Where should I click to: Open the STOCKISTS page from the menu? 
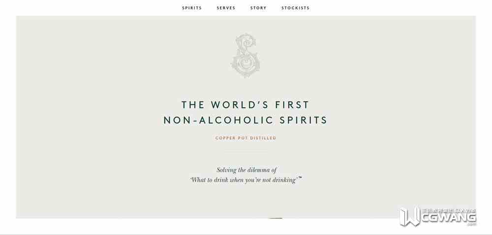pos(295,8)
